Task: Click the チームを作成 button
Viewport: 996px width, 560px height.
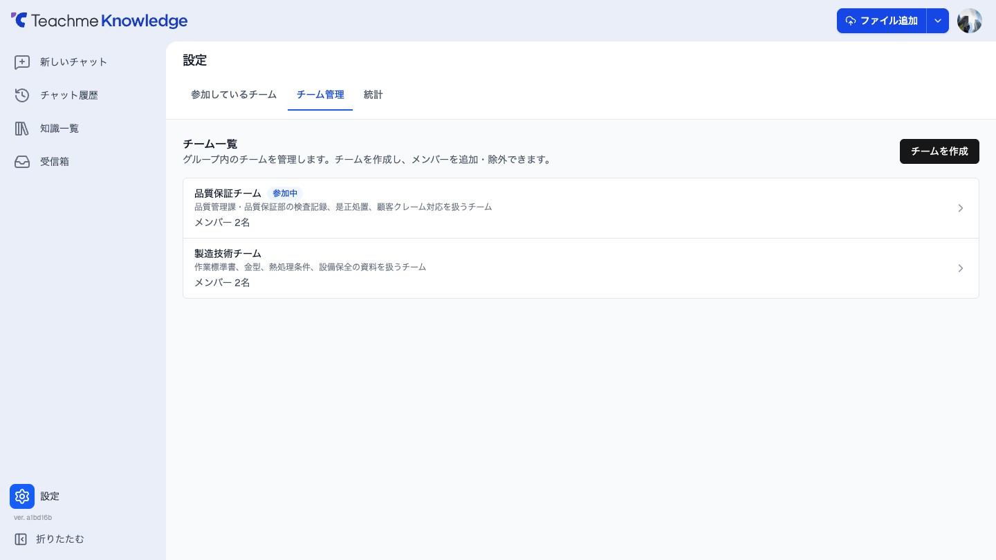Action: pos(939,151)
